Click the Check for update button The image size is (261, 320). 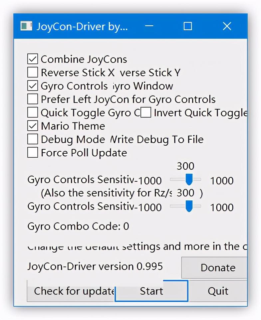pyautogui.click(x=71, y=291)
